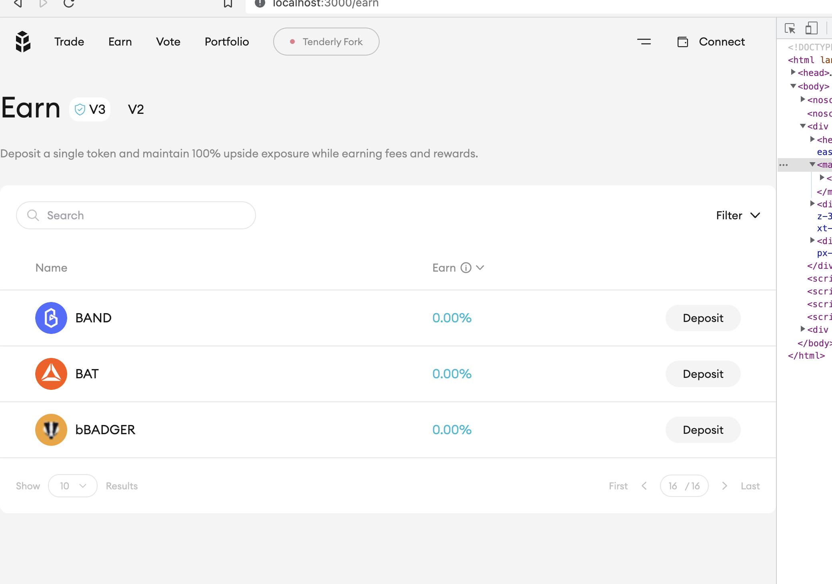The height and width of the screenshot is (584, 832).
Task: Click the Balancer logo icon
Action: (x=23, y=41)
